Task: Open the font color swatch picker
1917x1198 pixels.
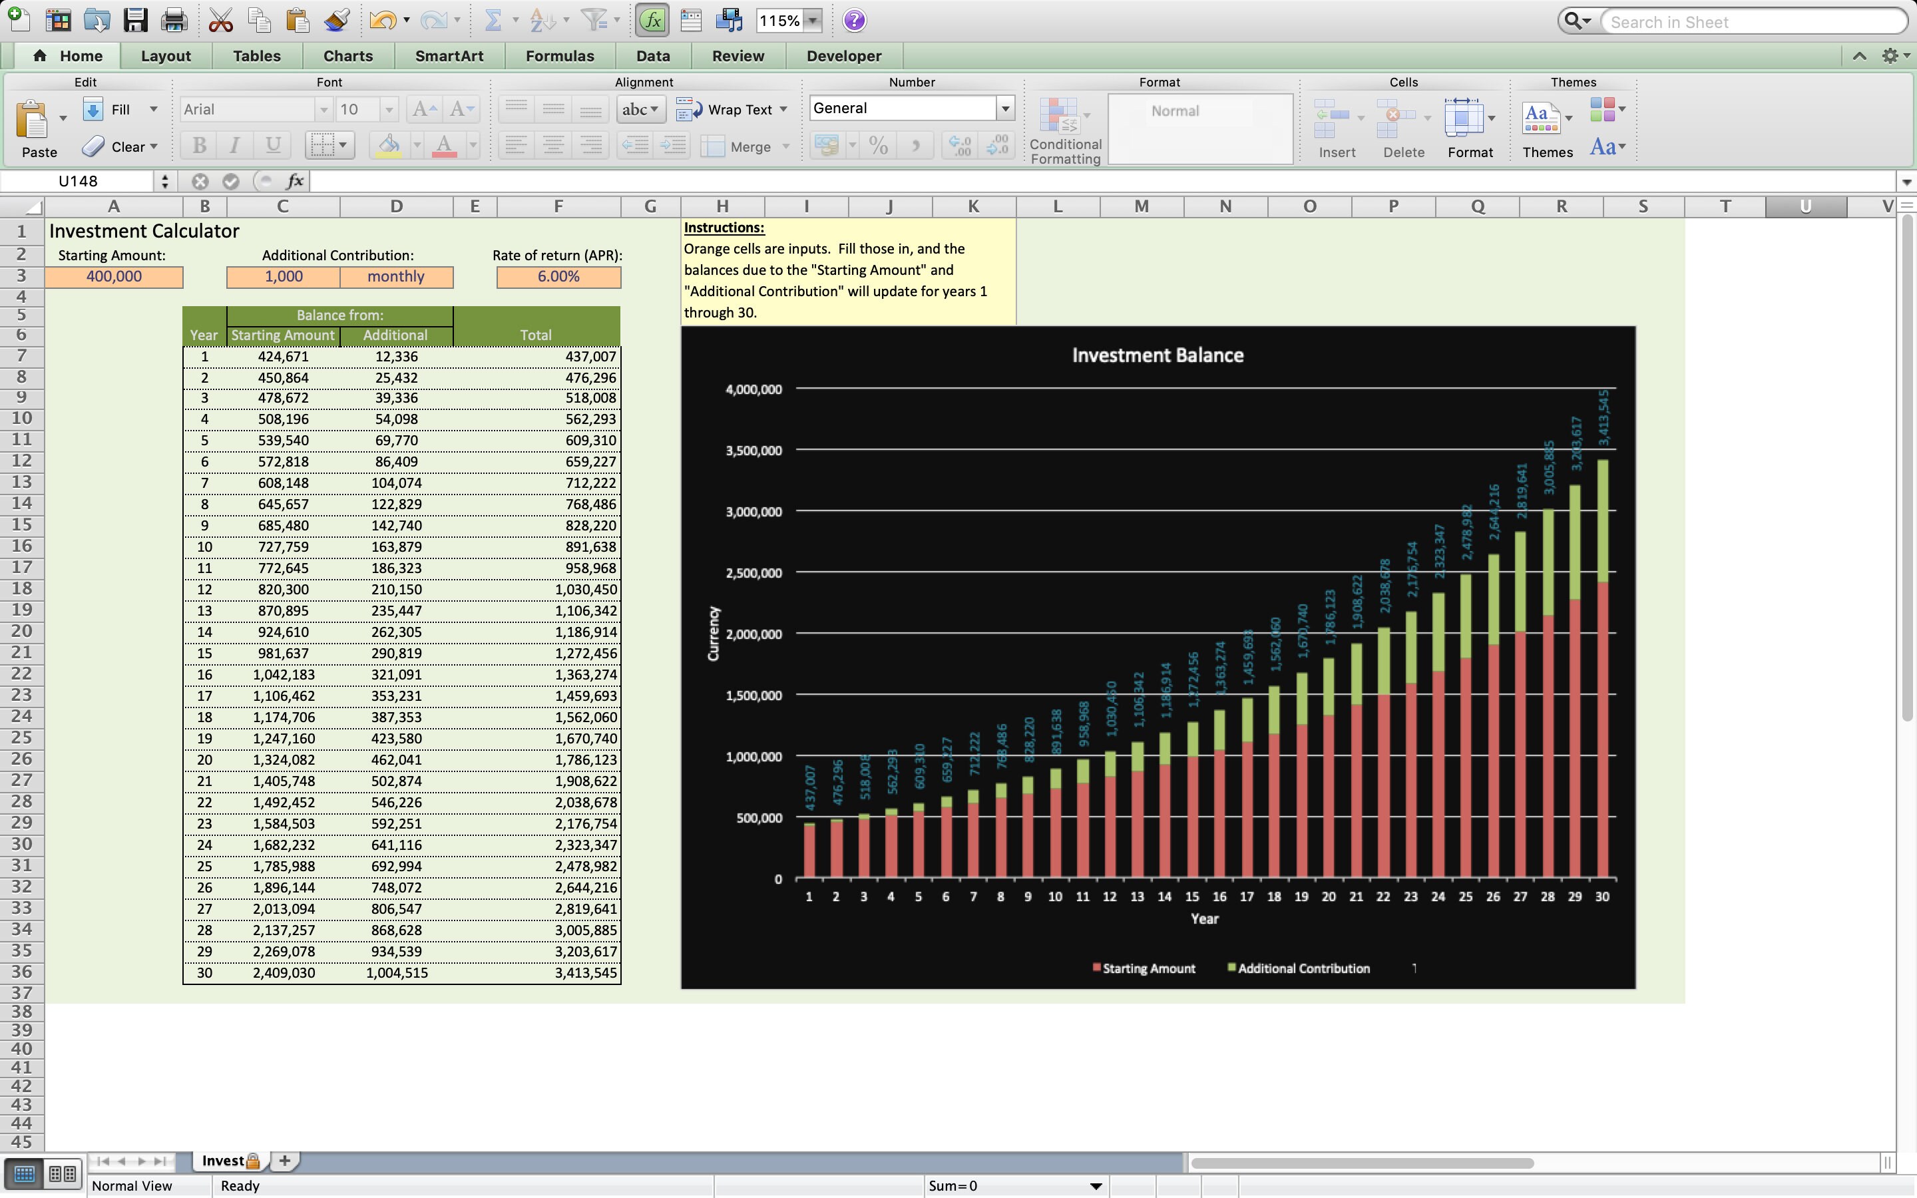Action: pyautogui.click(x=472, y=145)
